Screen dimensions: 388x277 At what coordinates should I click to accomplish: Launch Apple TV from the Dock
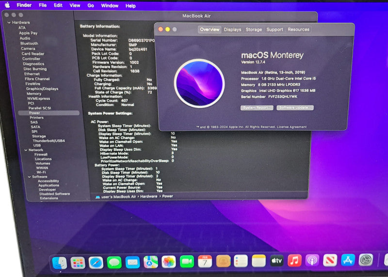point(276,261)
